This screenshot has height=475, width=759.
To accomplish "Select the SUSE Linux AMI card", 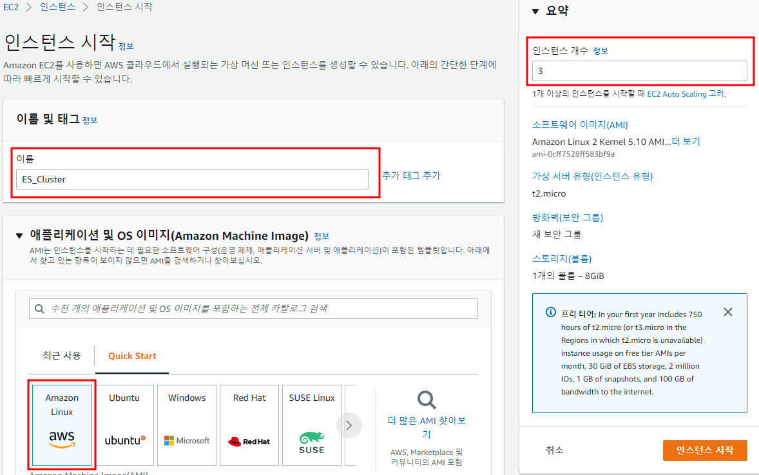I will pyautogui.click(x=312, y=425).
